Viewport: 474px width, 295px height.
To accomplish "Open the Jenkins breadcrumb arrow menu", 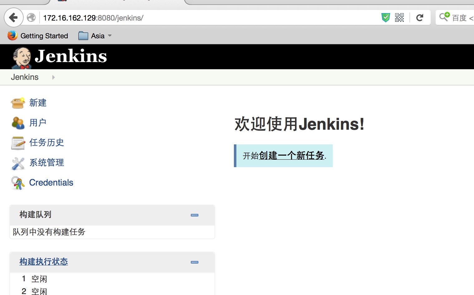I will click(x=53, y=77).
